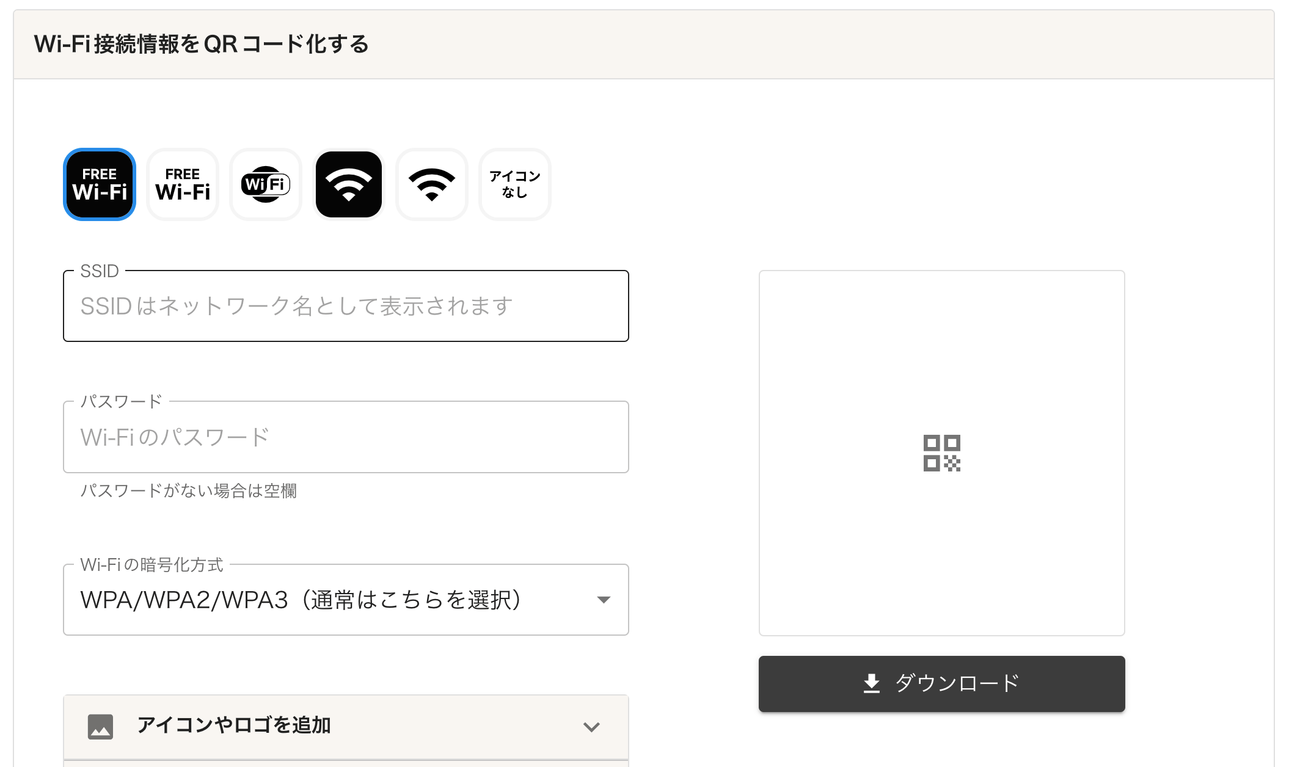Switch icon selection to FREE Wi-Fi white tile
Image resolution: width=1289 pixels, height=767 pixels.
(181, 184)
